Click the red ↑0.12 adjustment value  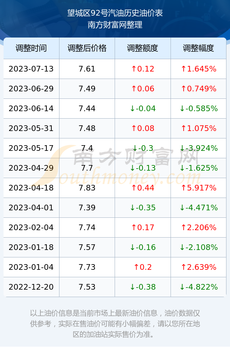click(x=143, y=69)
